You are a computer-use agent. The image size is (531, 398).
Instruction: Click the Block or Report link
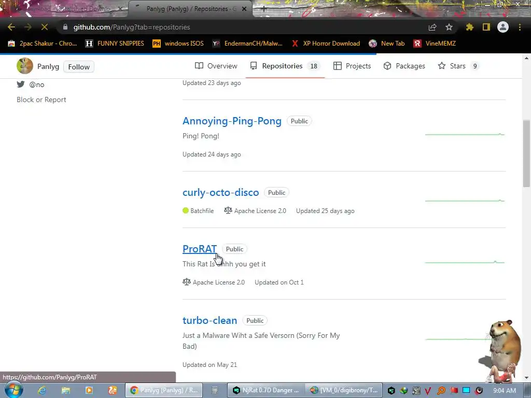[41, 99]
